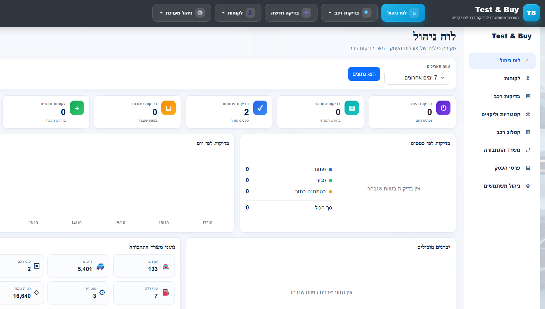
Task: Go to פרטי העסק in the sidebar
Action: pos(502,168)
